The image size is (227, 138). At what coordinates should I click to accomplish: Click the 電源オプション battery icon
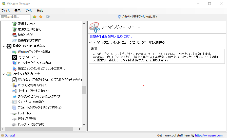click(x=14, y=24)
